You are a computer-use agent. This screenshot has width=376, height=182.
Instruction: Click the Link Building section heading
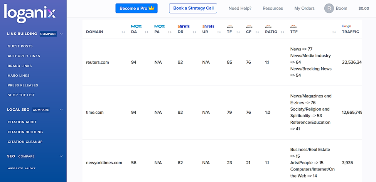click(22, 34)
